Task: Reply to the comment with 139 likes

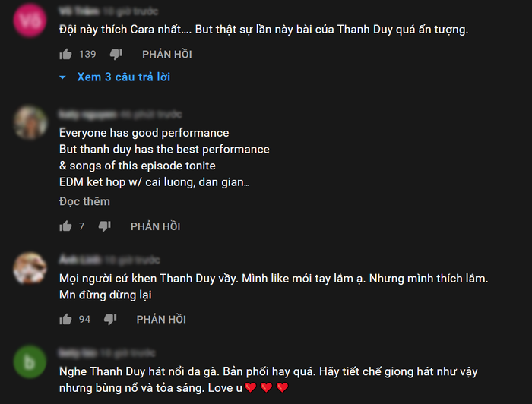Action: [166, 55]
